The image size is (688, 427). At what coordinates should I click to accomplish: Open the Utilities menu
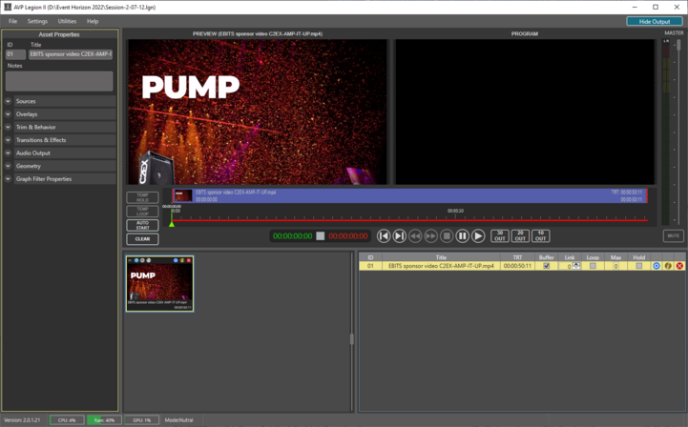pyautogui.click(x=67, y=21)
